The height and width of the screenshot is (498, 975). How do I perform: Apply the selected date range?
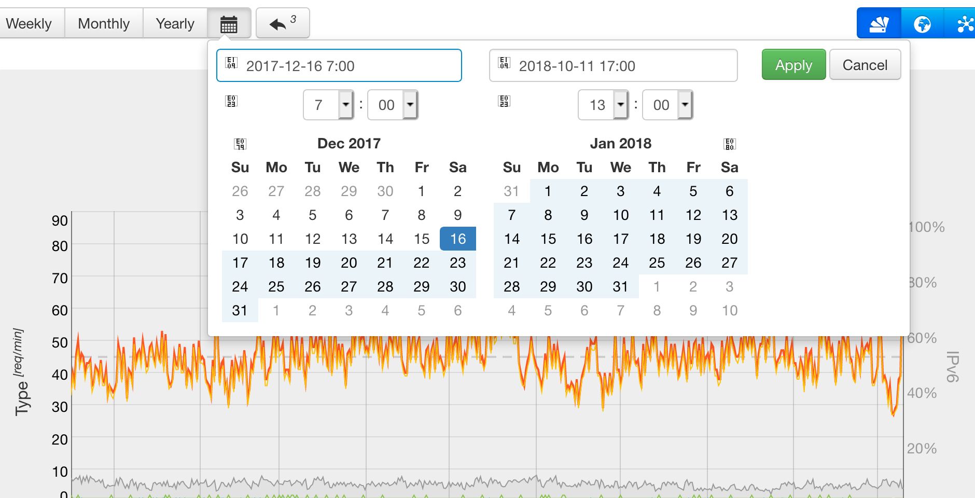click(x=793, y=65)
